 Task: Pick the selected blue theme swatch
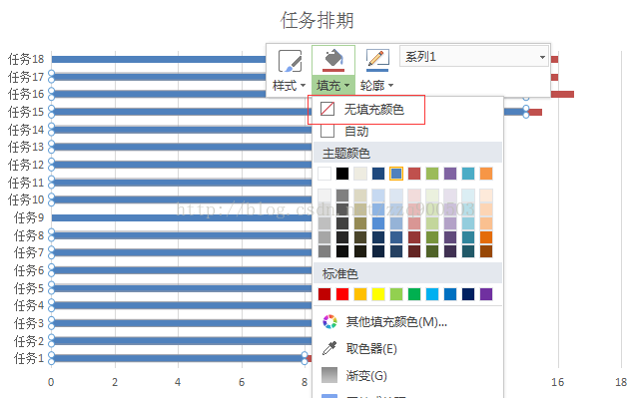tap(396, 174)
